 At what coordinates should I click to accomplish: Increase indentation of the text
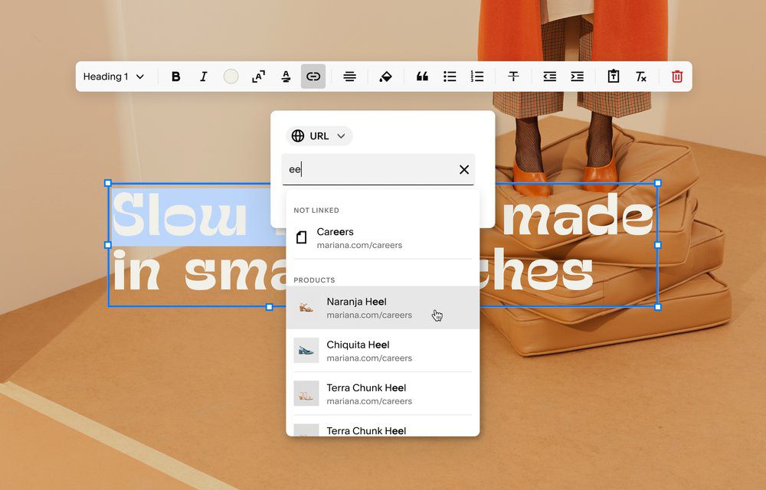point(577,76)
